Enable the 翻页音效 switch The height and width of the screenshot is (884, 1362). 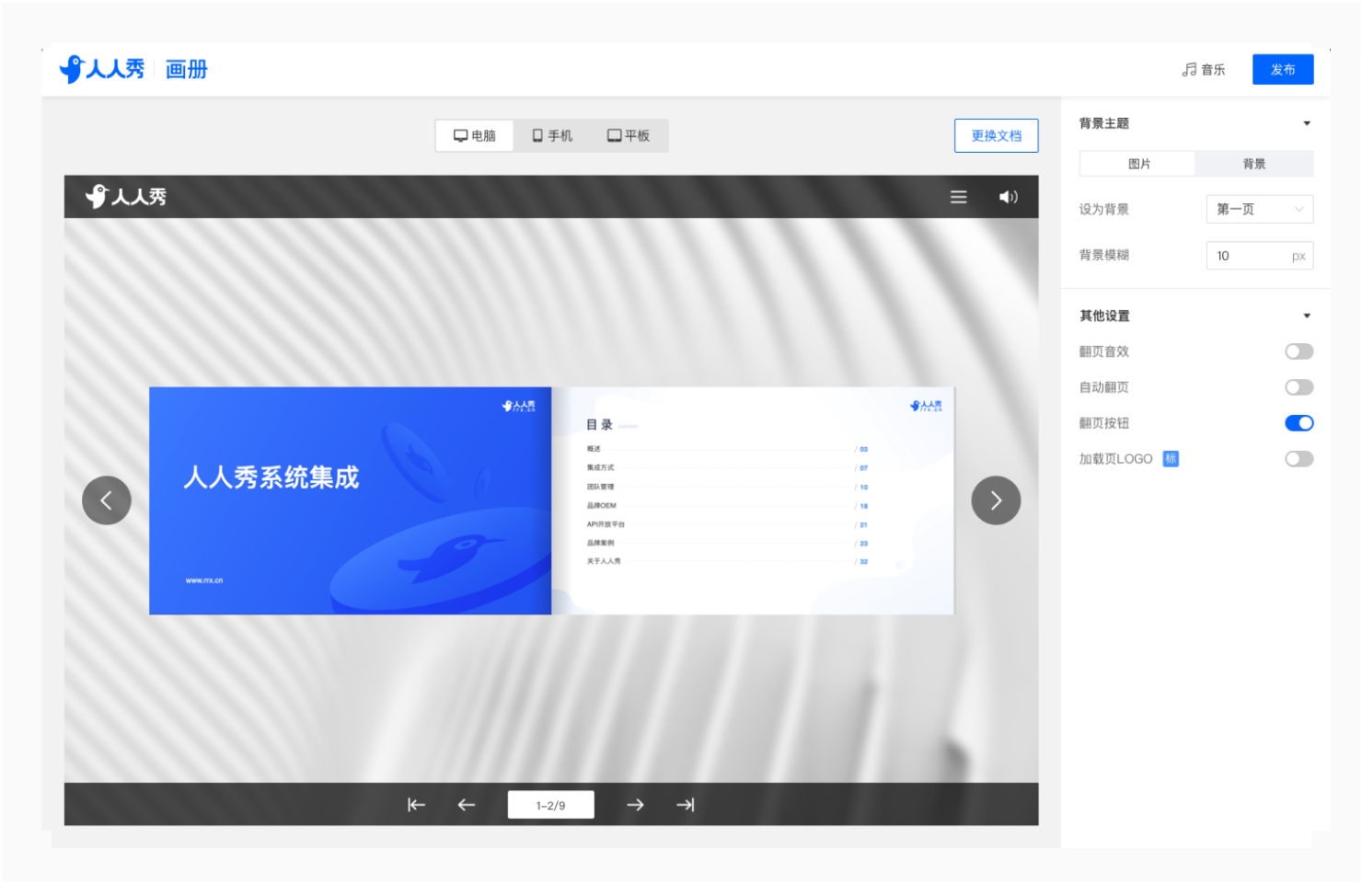coord(1299,351)
